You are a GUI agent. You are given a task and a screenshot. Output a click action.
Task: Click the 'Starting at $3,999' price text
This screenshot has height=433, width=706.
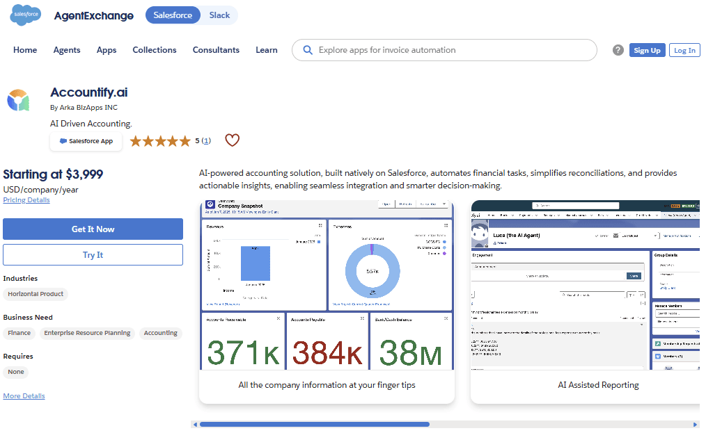(x=53, y=174)
